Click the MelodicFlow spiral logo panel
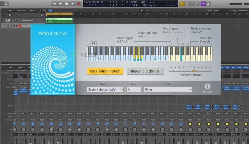 (53, 60)
